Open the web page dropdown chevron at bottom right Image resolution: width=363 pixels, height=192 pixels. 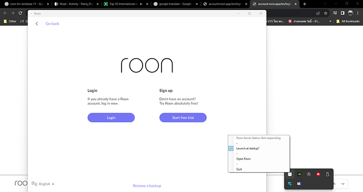343,184
